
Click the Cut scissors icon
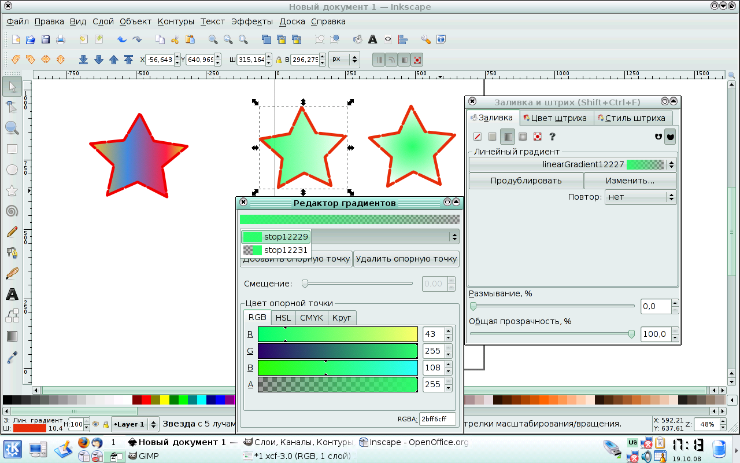(x=175, y=39)
